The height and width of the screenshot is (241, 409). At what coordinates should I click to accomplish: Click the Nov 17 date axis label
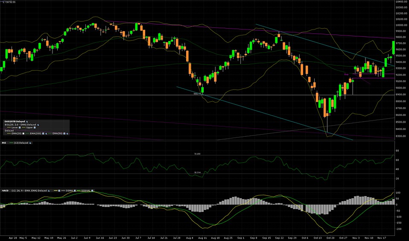click(381, 238)
